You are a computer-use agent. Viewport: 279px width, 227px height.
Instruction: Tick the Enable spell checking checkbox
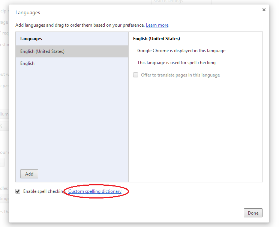click(x=18, y=191)
